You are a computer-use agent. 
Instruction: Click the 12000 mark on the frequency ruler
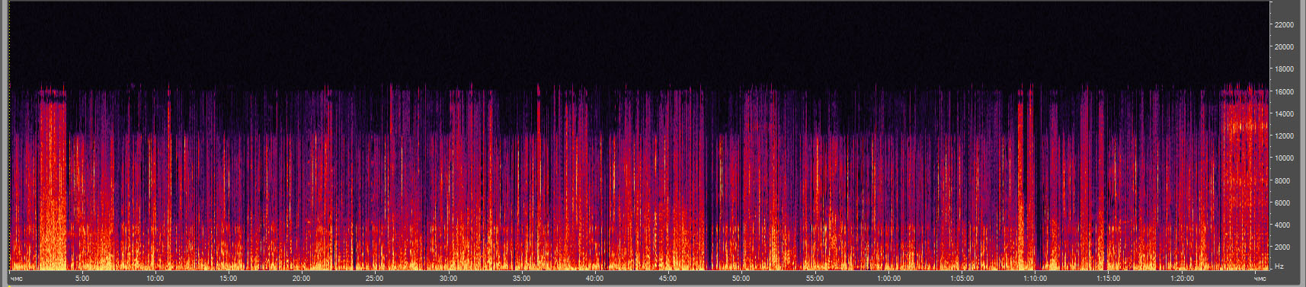(x=1284, y=136)
